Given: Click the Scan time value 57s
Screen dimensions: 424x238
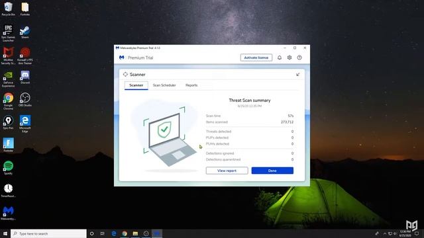Looking at the screenshot, I should click(x=291, y=116).
